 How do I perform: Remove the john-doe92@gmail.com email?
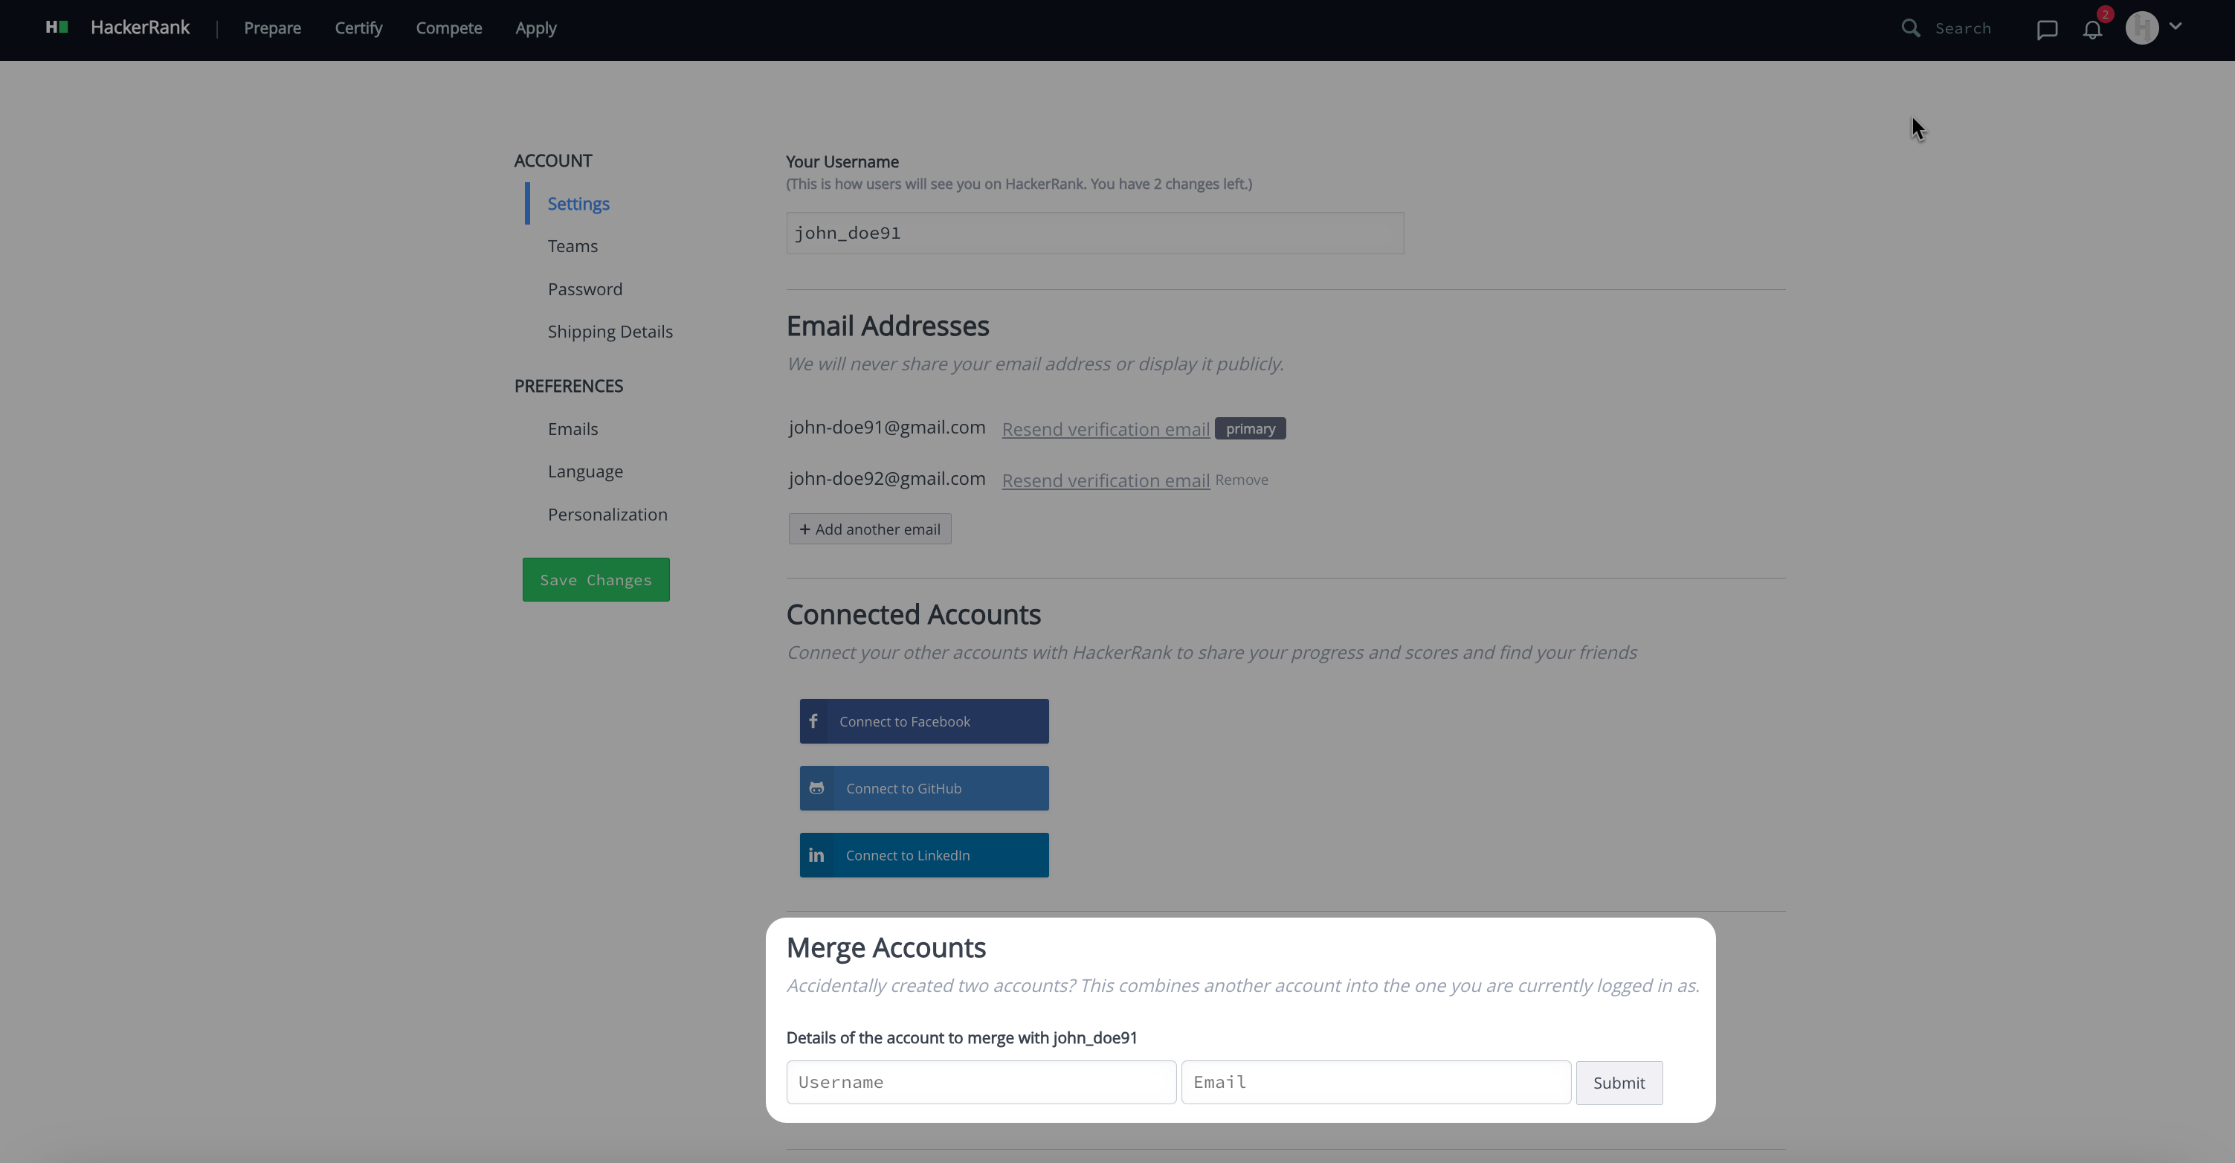point(1242,480)
